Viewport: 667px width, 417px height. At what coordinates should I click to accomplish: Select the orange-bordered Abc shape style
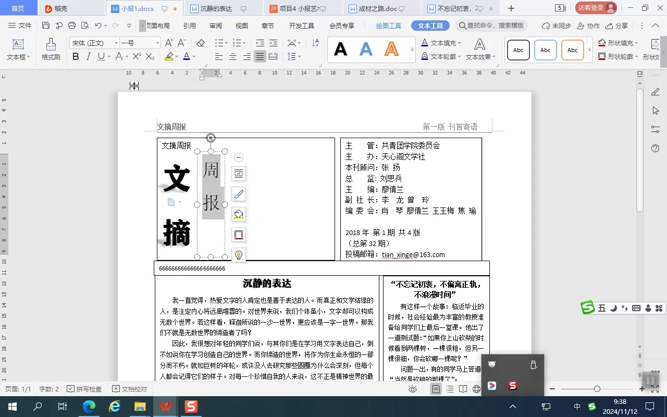point(573,50)
